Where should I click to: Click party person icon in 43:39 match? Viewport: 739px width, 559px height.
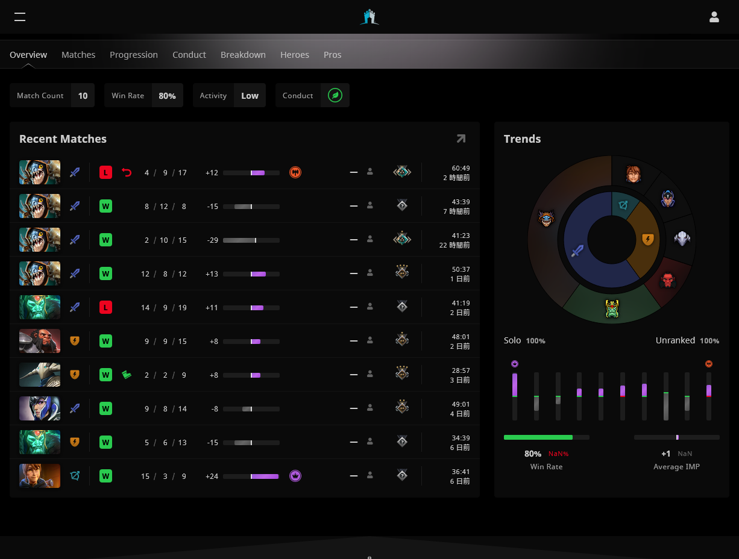[x=370, y=206]
